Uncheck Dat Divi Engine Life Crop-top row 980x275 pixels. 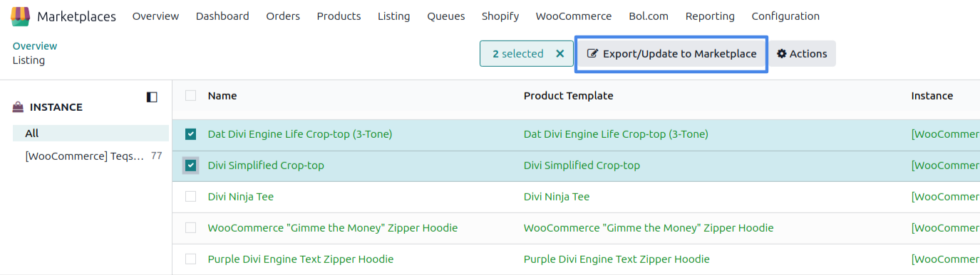pos(190,134)
